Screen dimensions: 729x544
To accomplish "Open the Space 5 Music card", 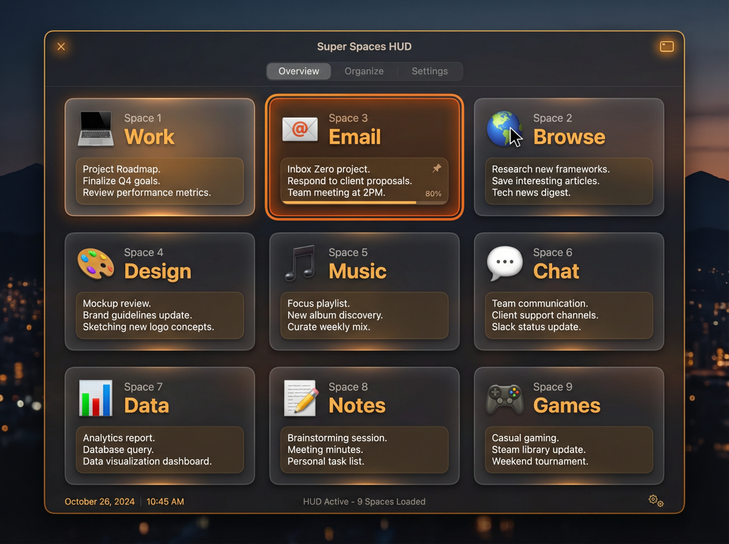I will 364,292.
